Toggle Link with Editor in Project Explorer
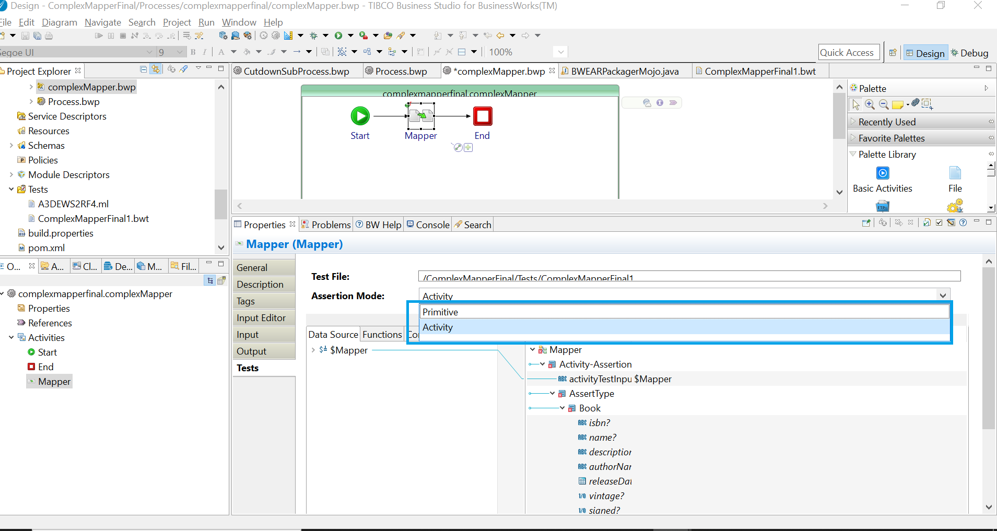997x531 pixels. (x=156, y=69)
